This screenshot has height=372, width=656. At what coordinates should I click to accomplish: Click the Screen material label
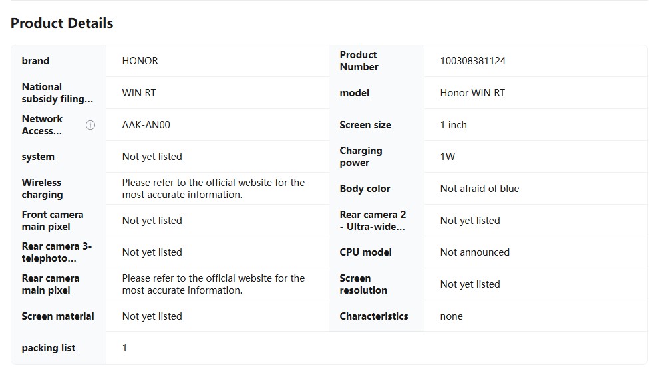[57, 316]
